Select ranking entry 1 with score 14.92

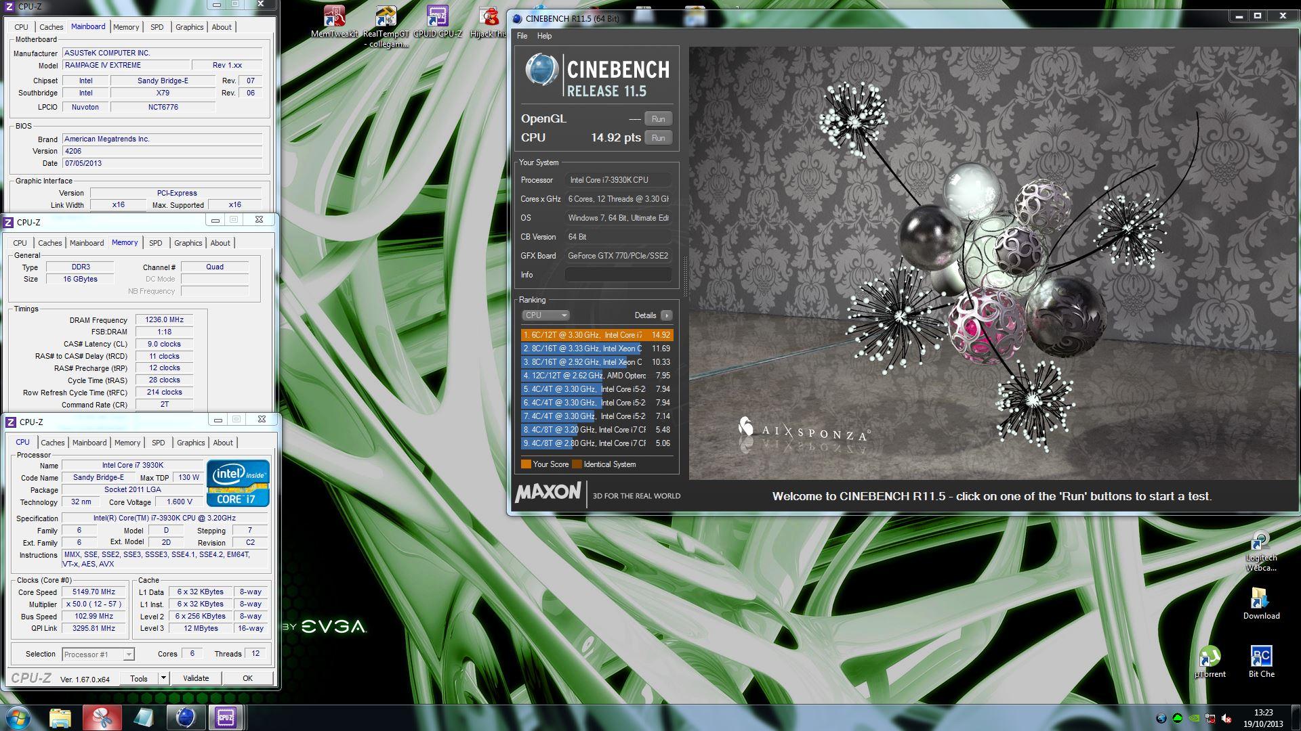[597, 335]
